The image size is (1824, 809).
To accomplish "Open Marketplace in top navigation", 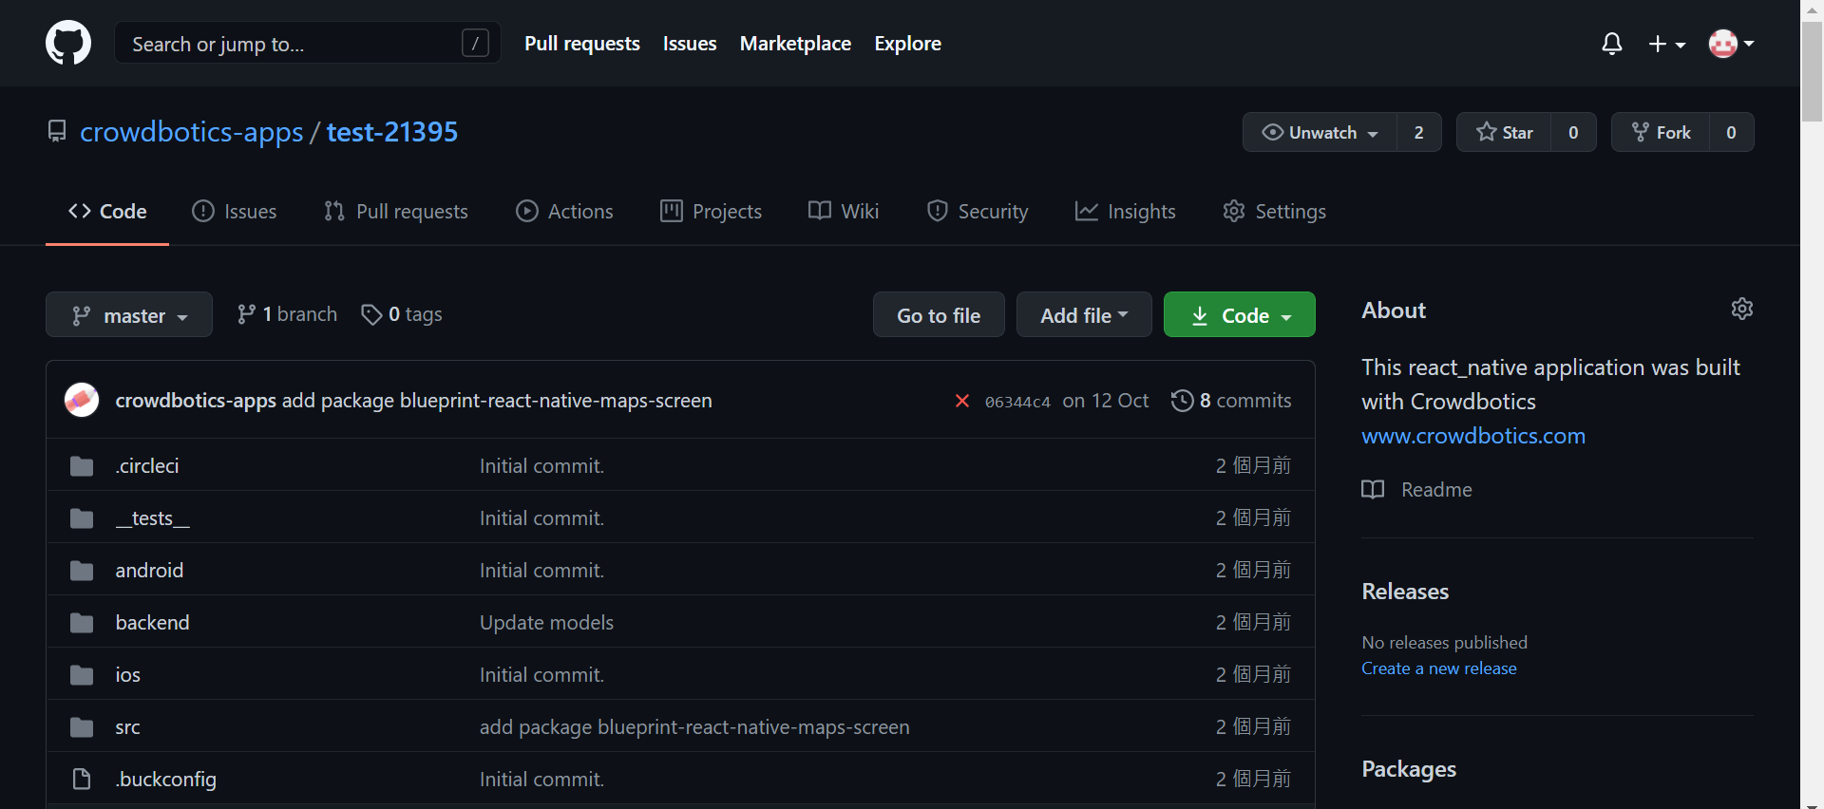I will coord(795,44).
